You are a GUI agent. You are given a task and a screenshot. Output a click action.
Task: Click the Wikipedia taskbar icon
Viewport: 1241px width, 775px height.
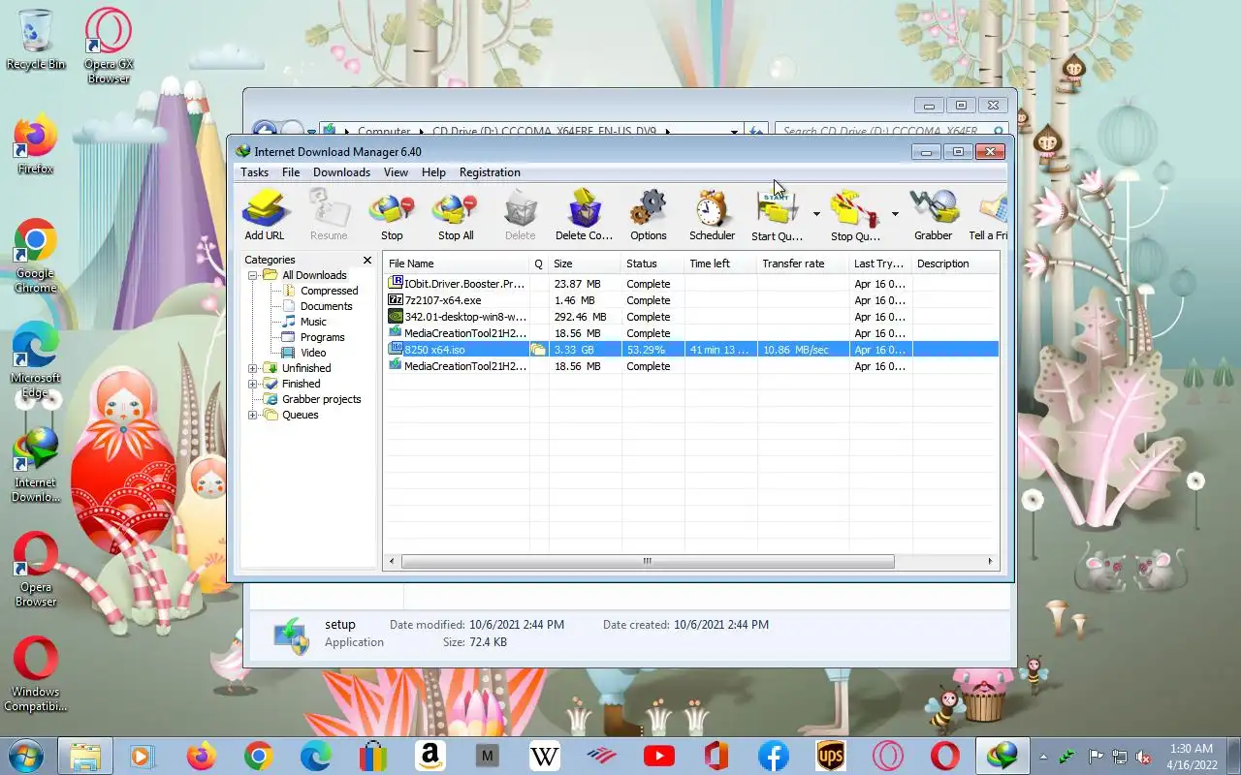coord(545,756)
